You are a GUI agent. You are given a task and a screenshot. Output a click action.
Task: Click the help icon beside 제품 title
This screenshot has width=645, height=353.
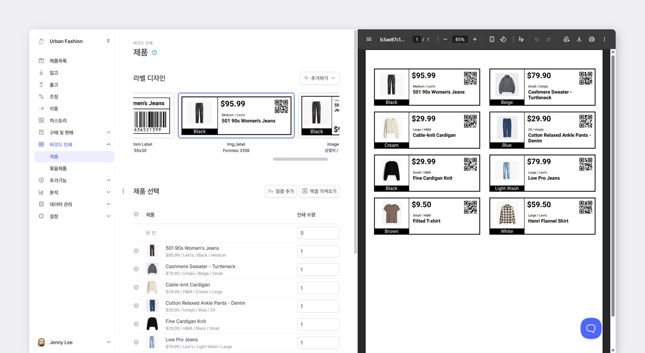[154, 52]
